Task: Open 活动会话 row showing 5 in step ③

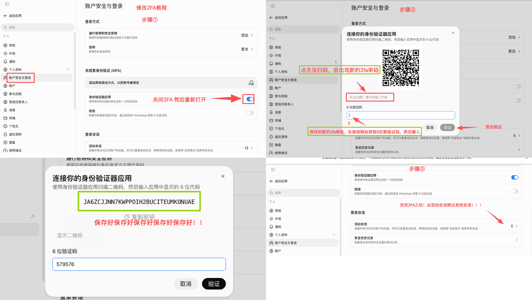Action: pyautogui.click(x=436, y=226)
